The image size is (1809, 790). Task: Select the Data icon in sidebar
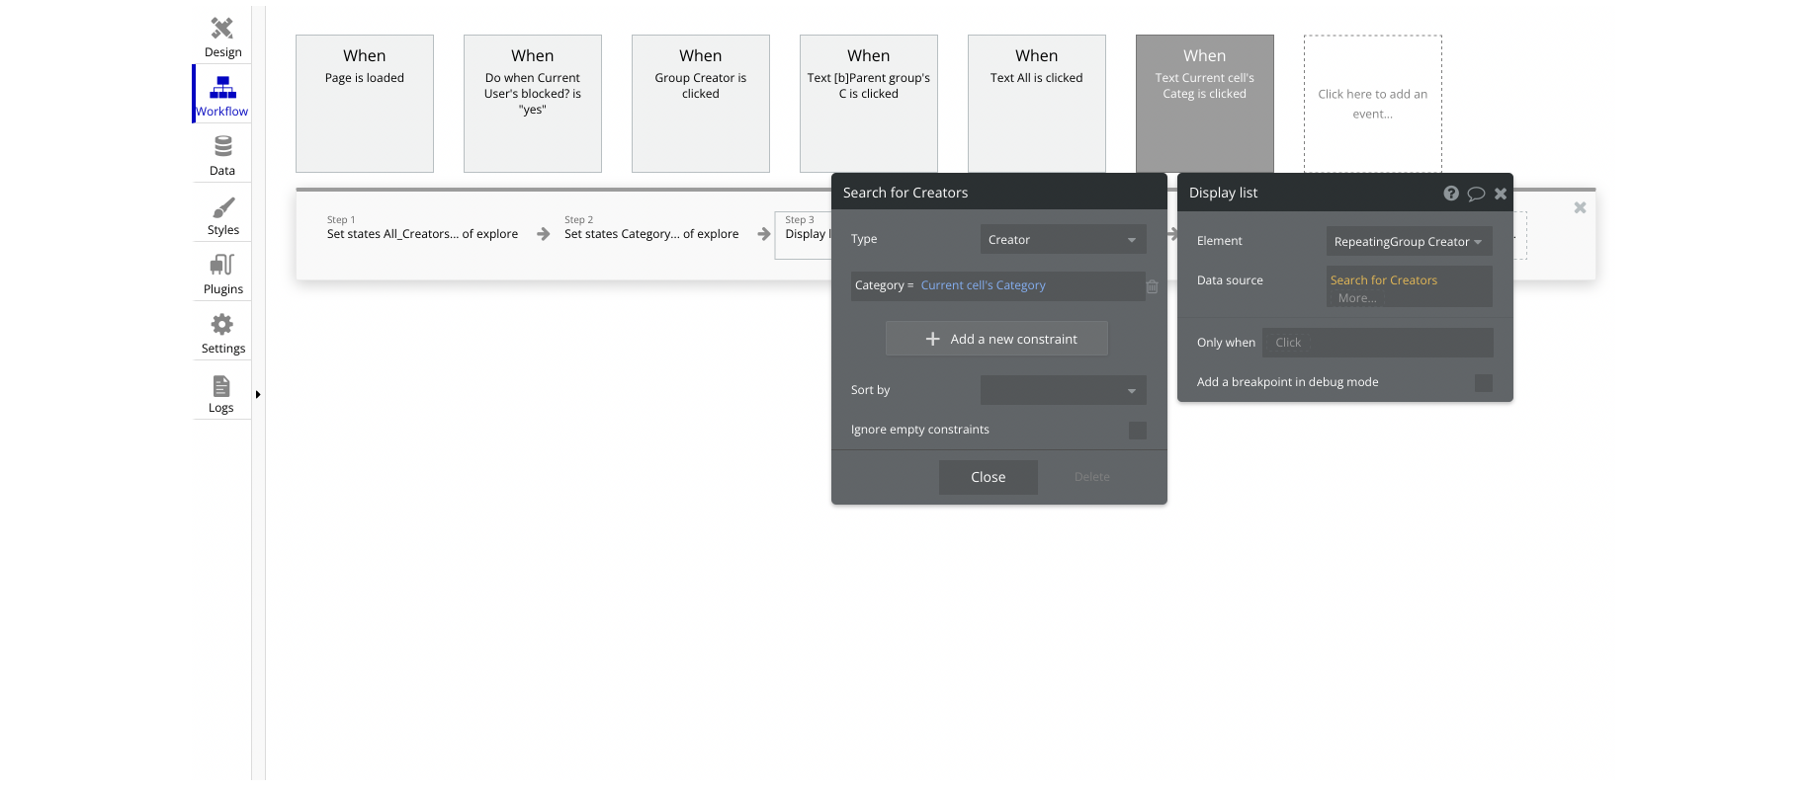tap(222, 147)
